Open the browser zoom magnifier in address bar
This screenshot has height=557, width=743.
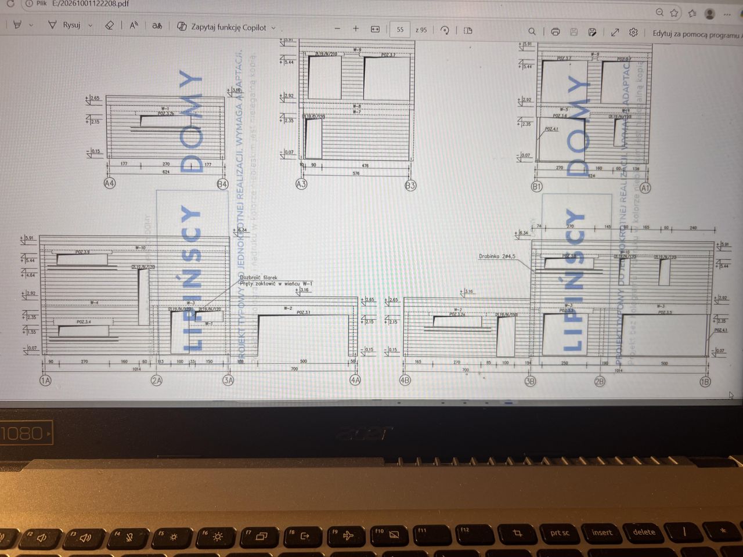pos(659,12)
